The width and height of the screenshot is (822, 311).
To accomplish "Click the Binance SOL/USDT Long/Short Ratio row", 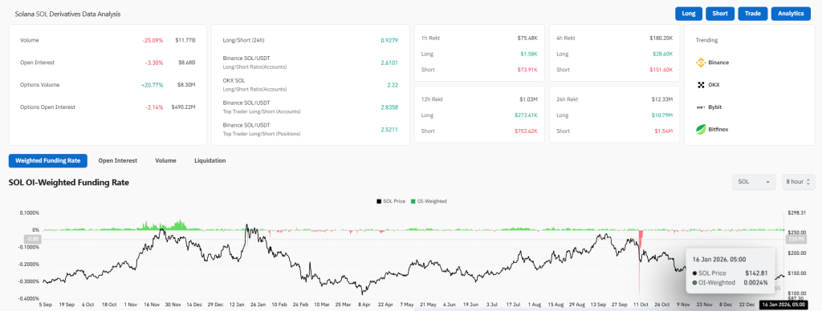I will (x=311, y=63).
